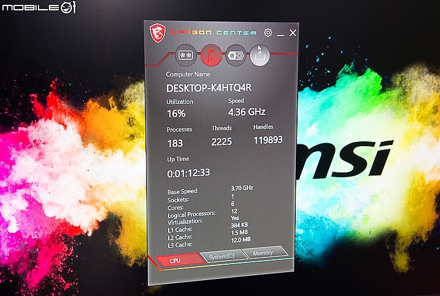This screenshot has height=296, width=440.
Task: Switch to the Memory tab
Action: click(265, 253)
